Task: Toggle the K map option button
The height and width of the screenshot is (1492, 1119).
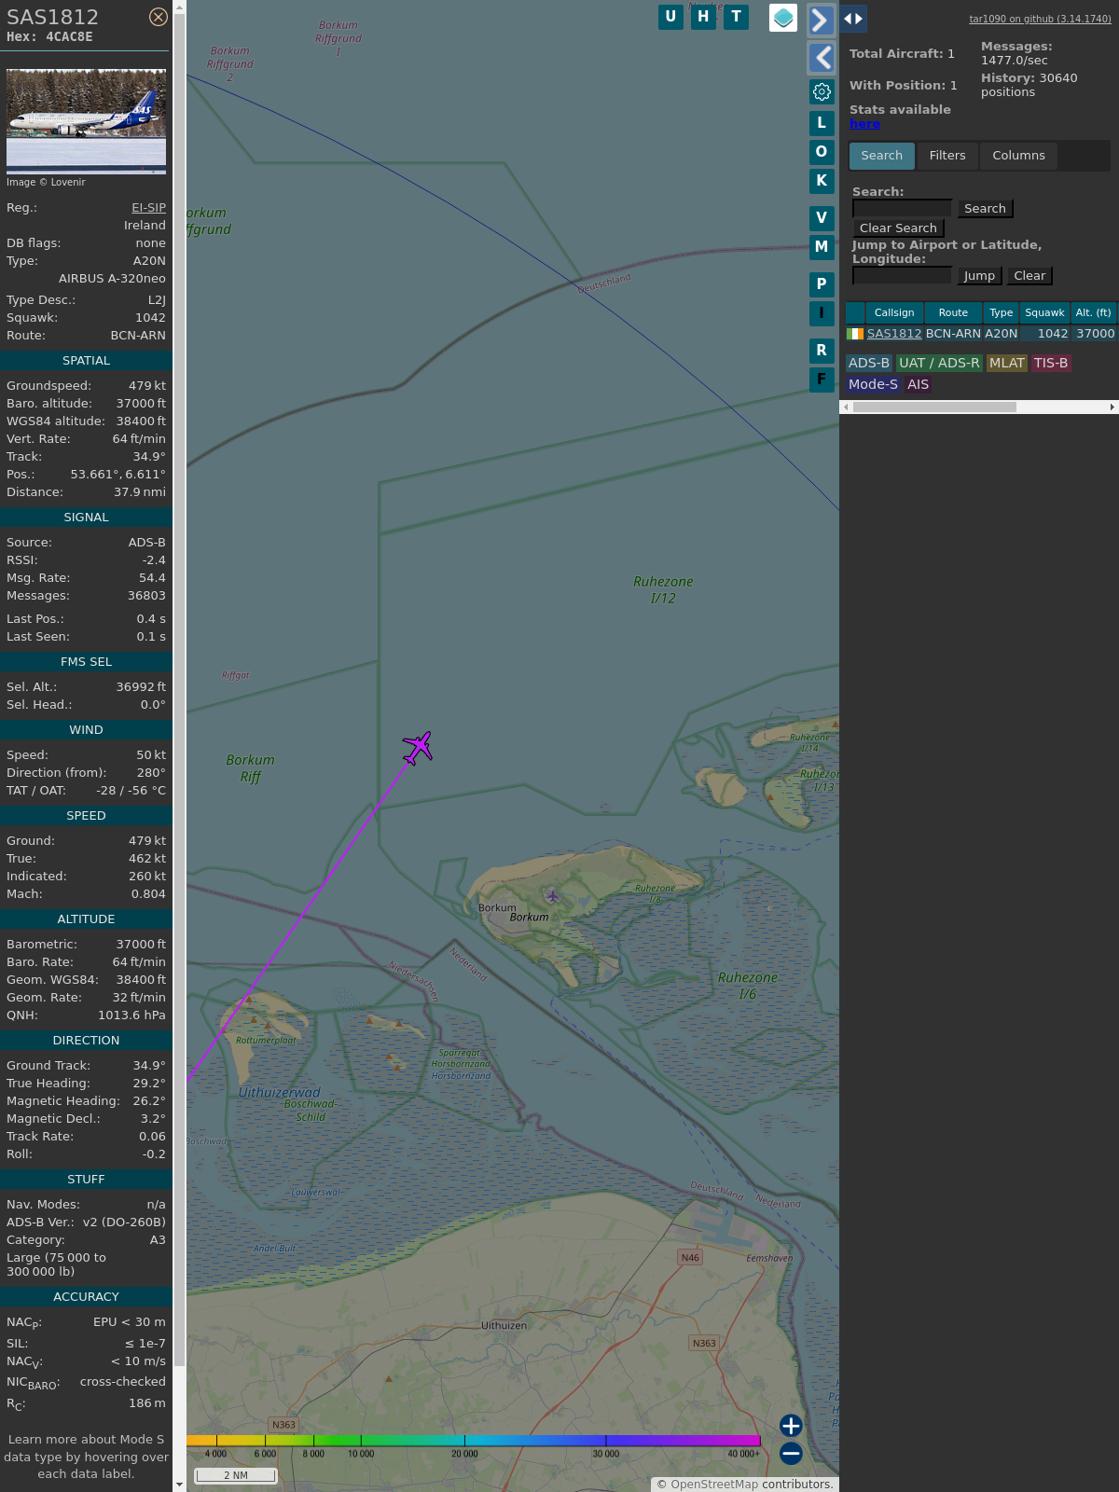Action: [x=822, y=181]
